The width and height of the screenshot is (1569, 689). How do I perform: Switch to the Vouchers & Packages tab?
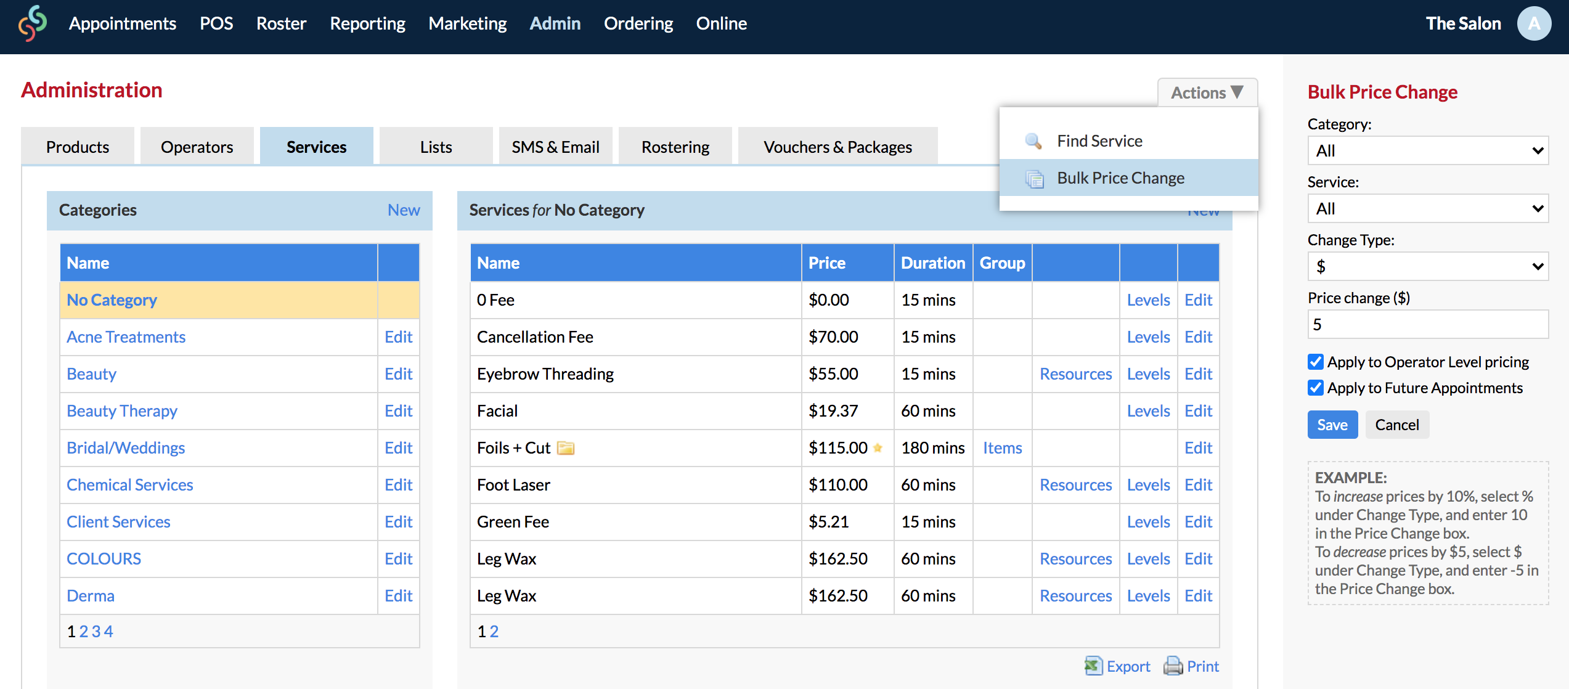click(x=838, y=147)
